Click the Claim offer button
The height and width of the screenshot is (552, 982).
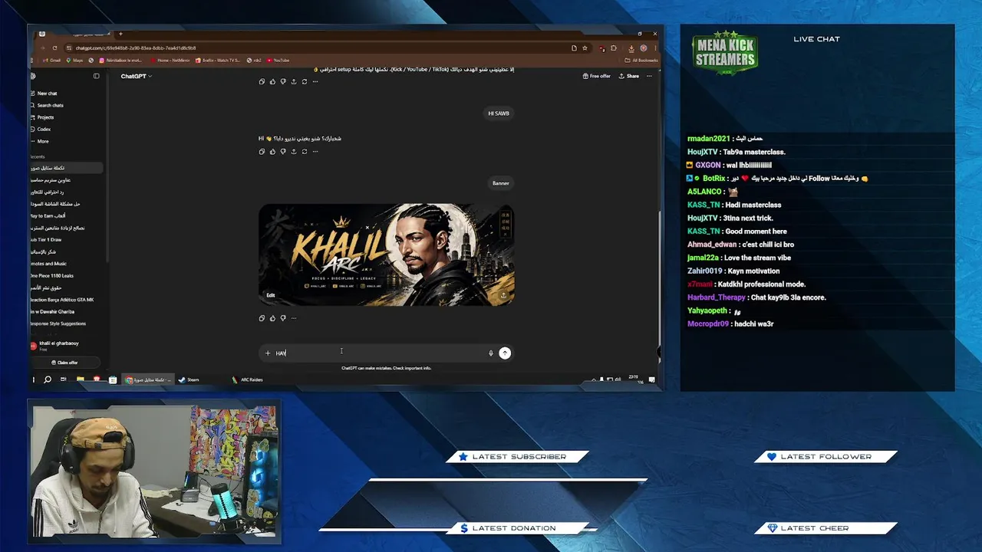click(64, 363)
